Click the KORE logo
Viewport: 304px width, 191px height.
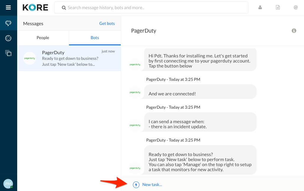[x=35, y=8]
